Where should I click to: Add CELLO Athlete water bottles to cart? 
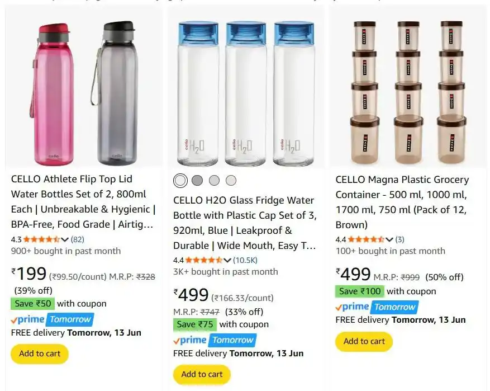point(39,354)
